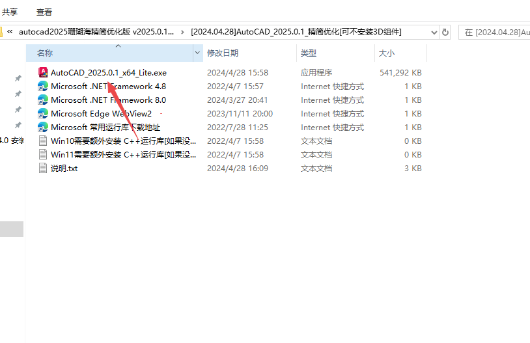This screenshot has height=343, width=530.
Task: Sort files by the 修改日期 column header
Action: pos(223,53)
